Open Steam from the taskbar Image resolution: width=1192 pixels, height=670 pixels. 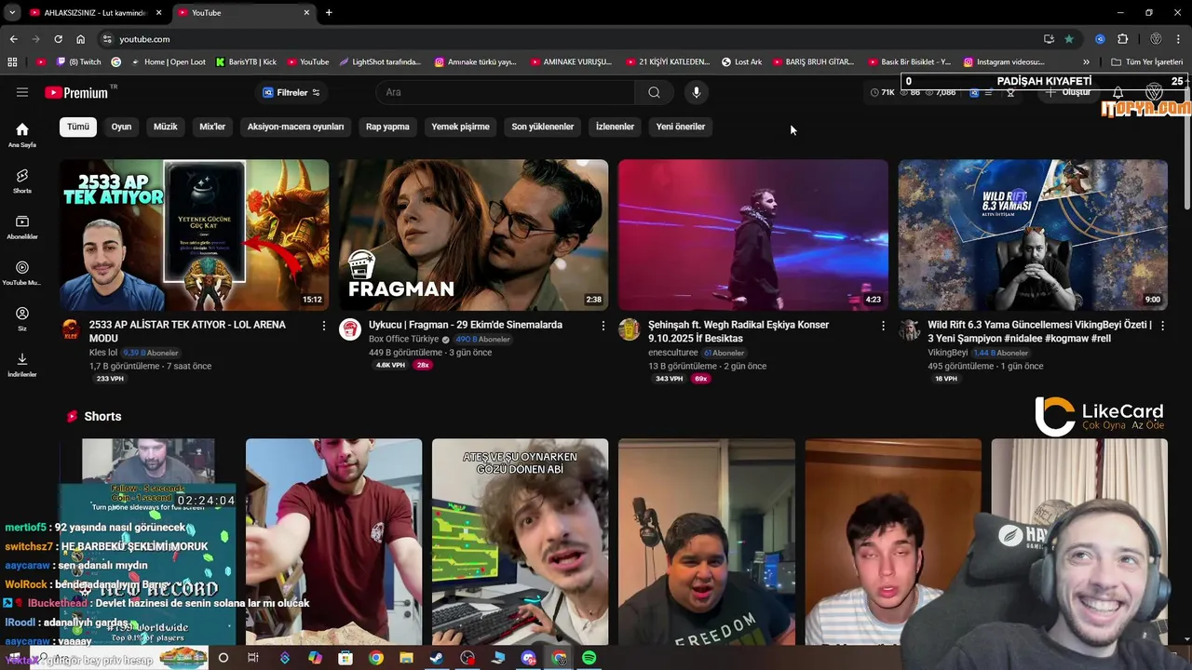[436, 658]
